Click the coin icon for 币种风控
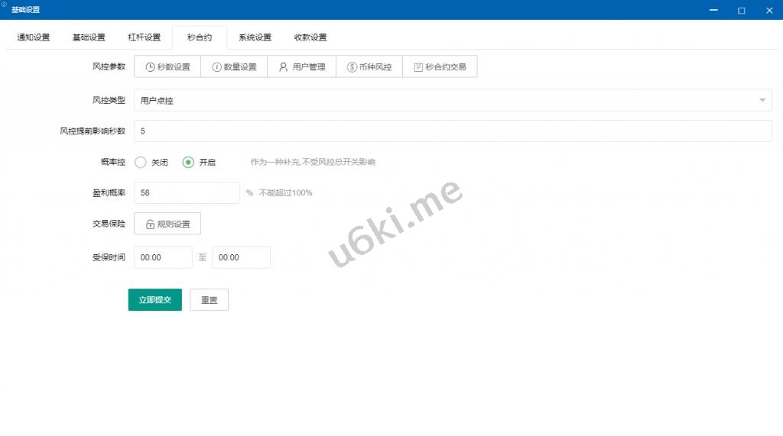The height and width of the screenshot is (436, 783). [352, 67]
